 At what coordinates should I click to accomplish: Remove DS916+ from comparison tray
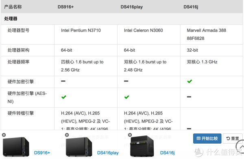click(4, 135)
